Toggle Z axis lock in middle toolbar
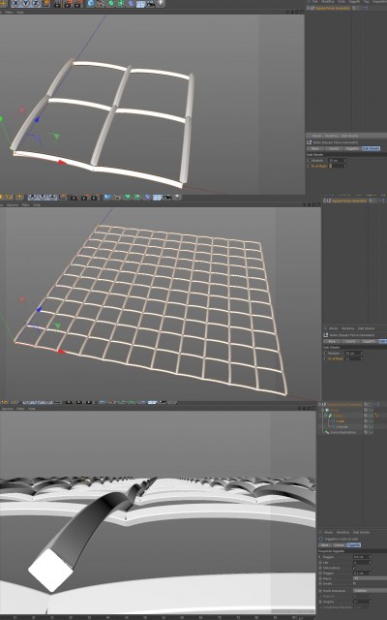 tap(52, 197)
